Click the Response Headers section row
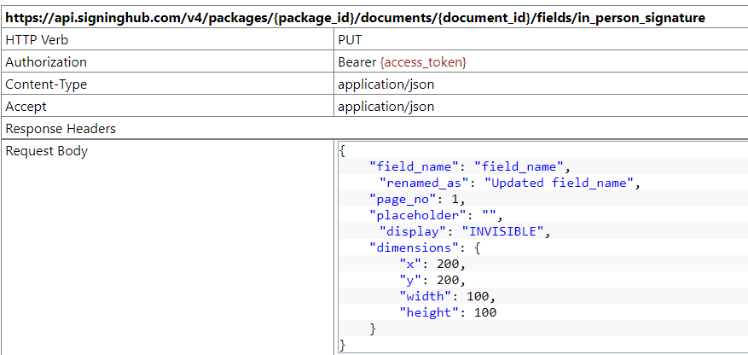This screenshot has width=748, height=355. [61, 129]
